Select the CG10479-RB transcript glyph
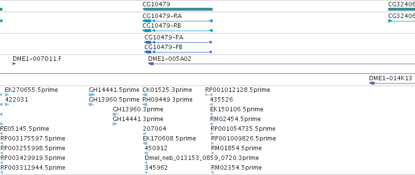415x175 pixels. point(178,31)
